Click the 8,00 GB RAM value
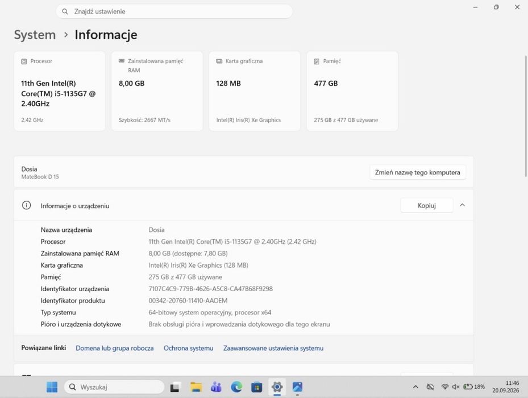Viewport: 528px width, 398px height. point(132,83)
